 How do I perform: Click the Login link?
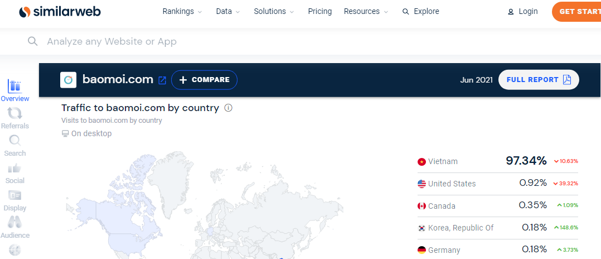522,11
